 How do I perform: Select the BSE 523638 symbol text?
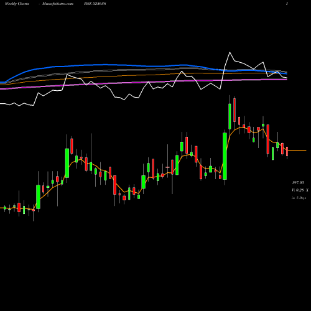coord(95,4)
